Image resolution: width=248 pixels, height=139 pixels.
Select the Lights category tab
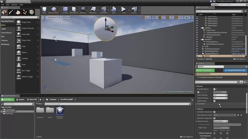point(3,29)
